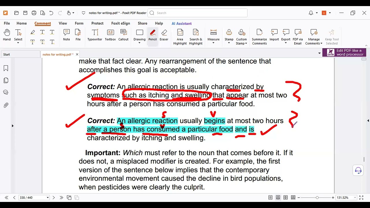The height and width of the screenshot is (208, 370).
Task: Open the File menu
Action: [7, 23]
